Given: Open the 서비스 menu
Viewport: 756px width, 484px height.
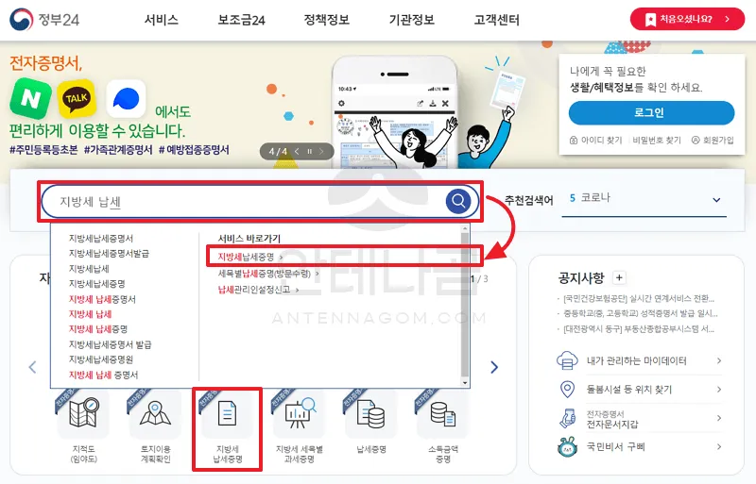Looking at the screenshot, I should [162, 20].
